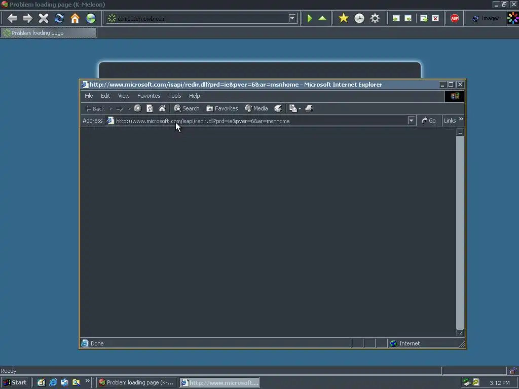This screenshot has width=519, height=389.
Task: Stop loading page in K-Meleon
Action: (44, 18)
